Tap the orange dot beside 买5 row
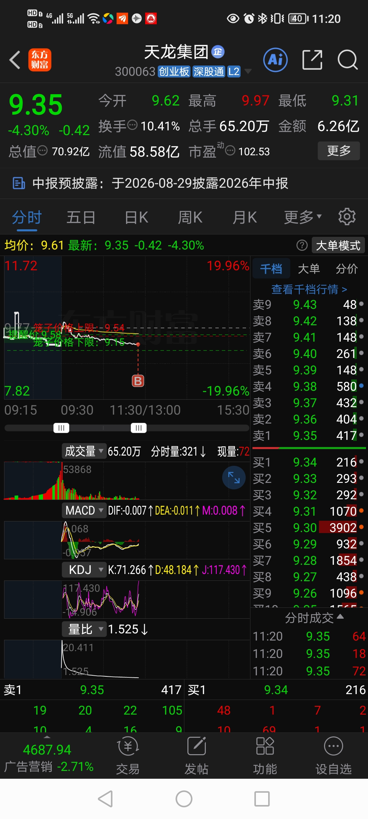Screen dimensions: 368x819 point(361,527)
